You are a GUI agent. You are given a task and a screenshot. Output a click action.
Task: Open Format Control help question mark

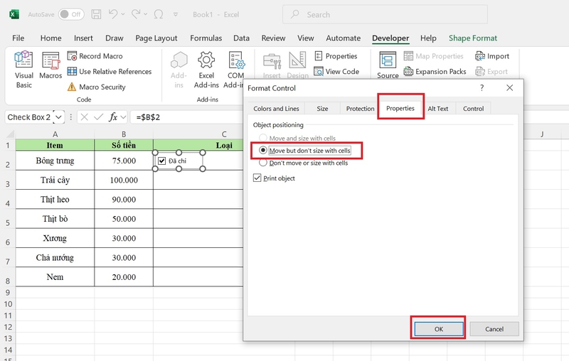pos(482,87)
